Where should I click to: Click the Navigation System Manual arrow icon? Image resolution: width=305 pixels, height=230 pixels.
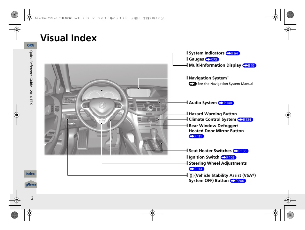pos(192,84)
